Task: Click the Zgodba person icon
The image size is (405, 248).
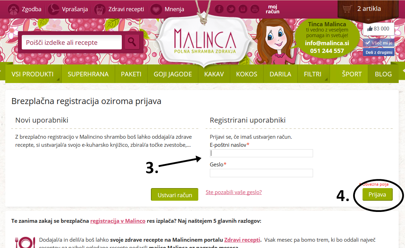Action: [x=13, y=9]
